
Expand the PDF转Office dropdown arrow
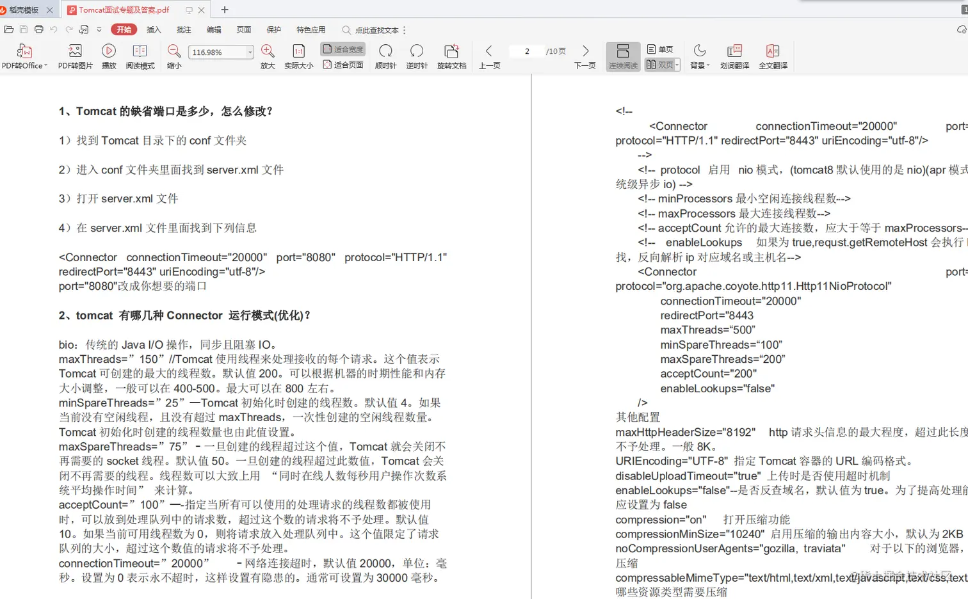tap(46, 65)
